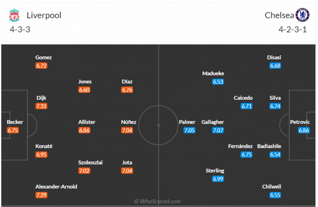The width and height of the screenshot is (318, 207).
Task: Select Szoboszlai's 7.02 rating badge
Action: pyautogui.click(x=84, y=171)
